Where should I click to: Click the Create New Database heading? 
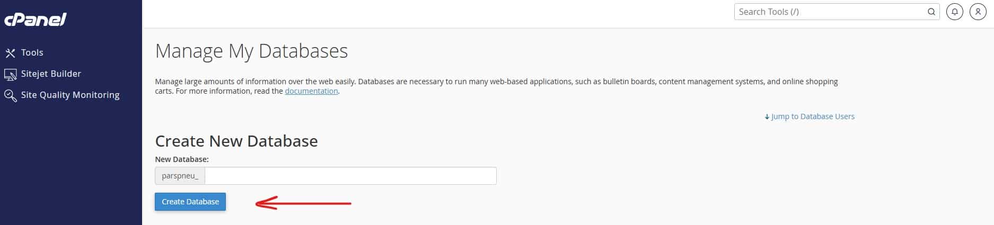(236, 141)
